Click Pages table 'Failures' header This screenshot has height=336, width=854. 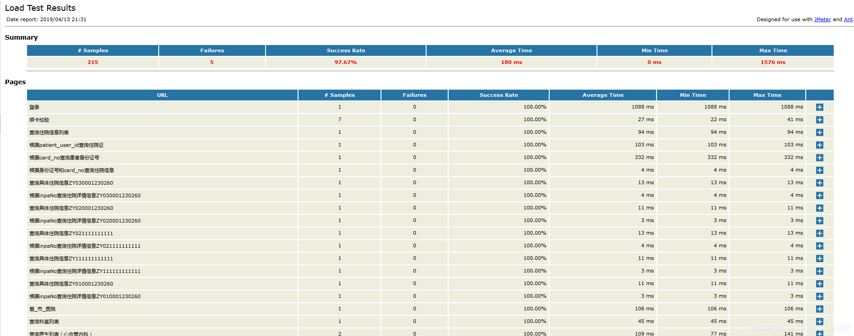414,95
